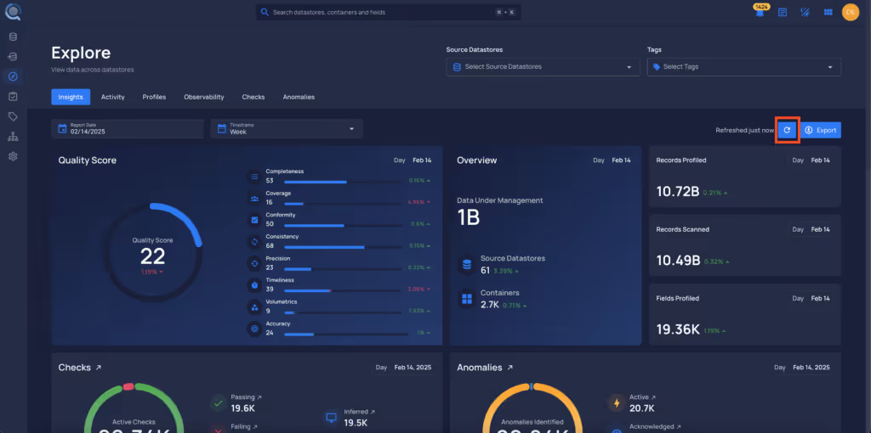The height and width of the screenshot is (433, 871).
Task: Open the Enrichment Datastores sidebar icon
Action: 13,57
